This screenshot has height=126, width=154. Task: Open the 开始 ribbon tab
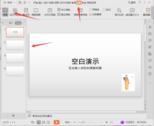click(35, 3)
